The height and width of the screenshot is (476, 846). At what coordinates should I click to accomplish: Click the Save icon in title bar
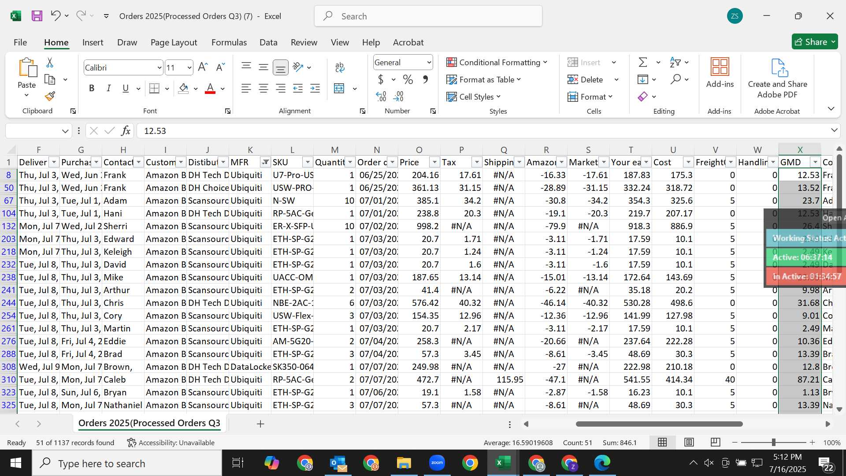[x=37, y=16]
